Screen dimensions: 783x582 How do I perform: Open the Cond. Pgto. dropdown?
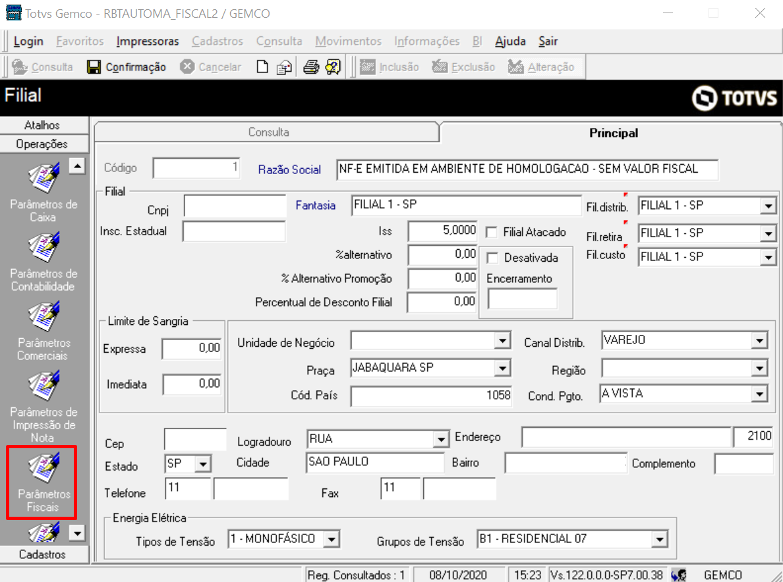[759, 394]
